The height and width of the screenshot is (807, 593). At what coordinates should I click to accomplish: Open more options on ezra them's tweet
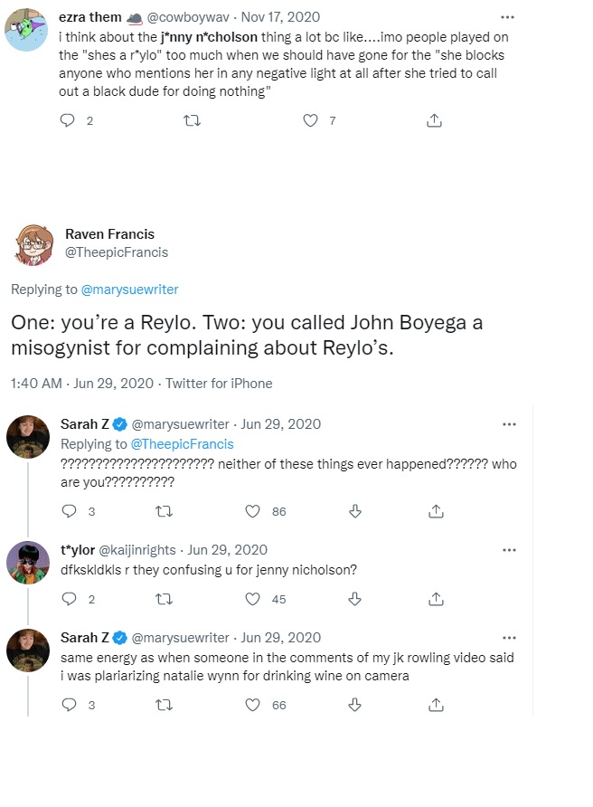507,17
